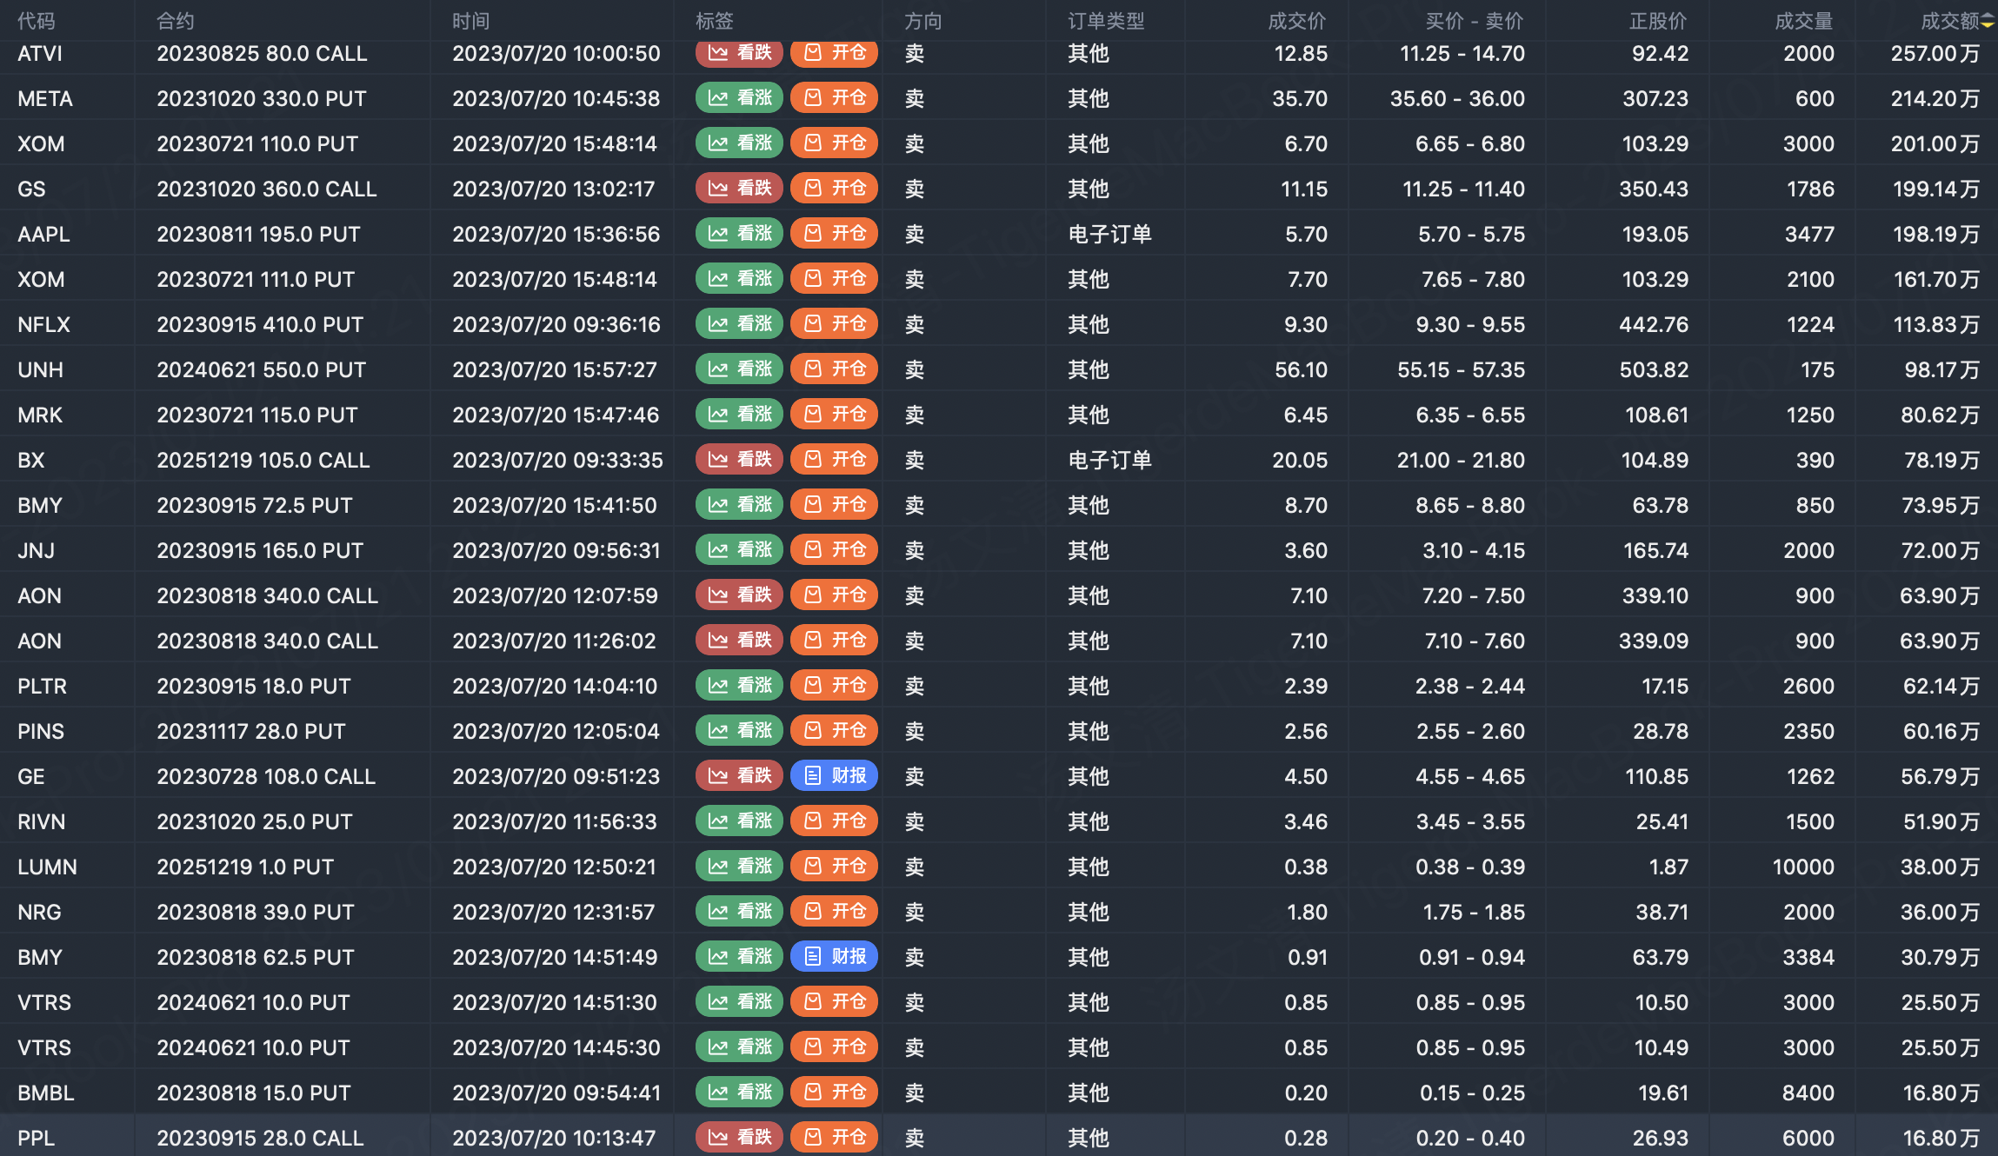Click the PLTR ticker symbol
This screenshot has width=1998, height=1156.
42,686
